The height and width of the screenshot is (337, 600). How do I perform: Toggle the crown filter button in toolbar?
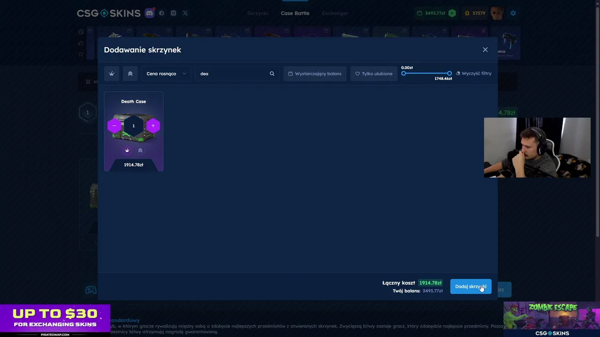pyautogui.click(x=112, y=73)
